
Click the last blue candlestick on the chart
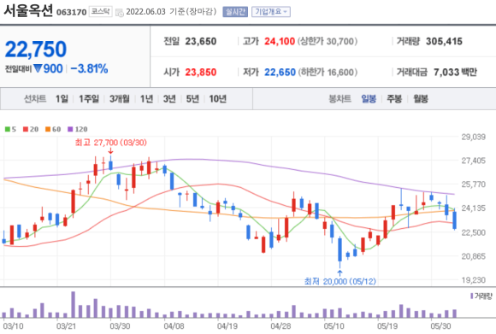point(455,220)
